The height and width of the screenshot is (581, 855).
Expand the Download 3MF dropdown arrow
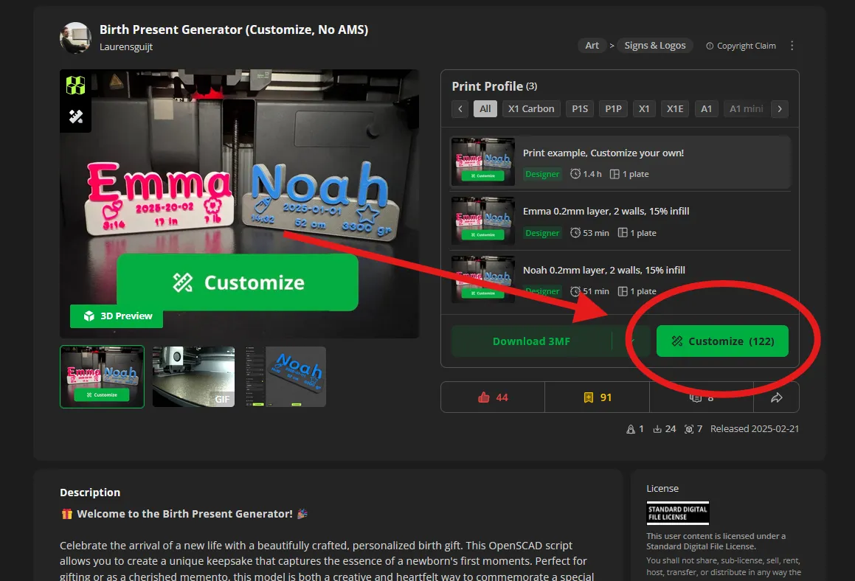pyautogui.click(x=631, y=341)
